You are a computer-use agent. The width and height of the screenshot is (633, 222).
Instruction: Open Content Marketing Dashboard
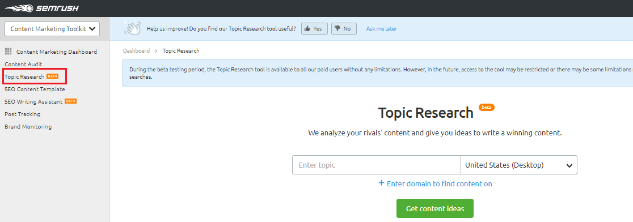(57, 52)
